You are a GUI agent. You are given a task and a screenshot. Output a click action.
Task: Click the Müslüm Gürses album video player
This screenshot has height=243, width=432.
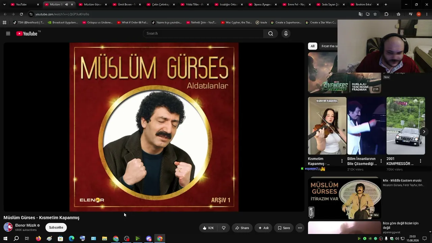point(154,127)
